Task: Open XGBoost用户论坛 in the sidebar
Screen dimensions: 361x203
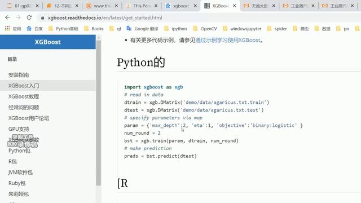Action: (x=29, y=118)
